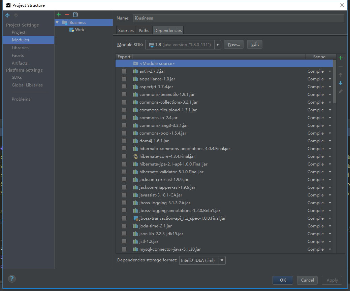350x291 pixels.
Task: Open SDKs platform settings
Action: (17, 77)
